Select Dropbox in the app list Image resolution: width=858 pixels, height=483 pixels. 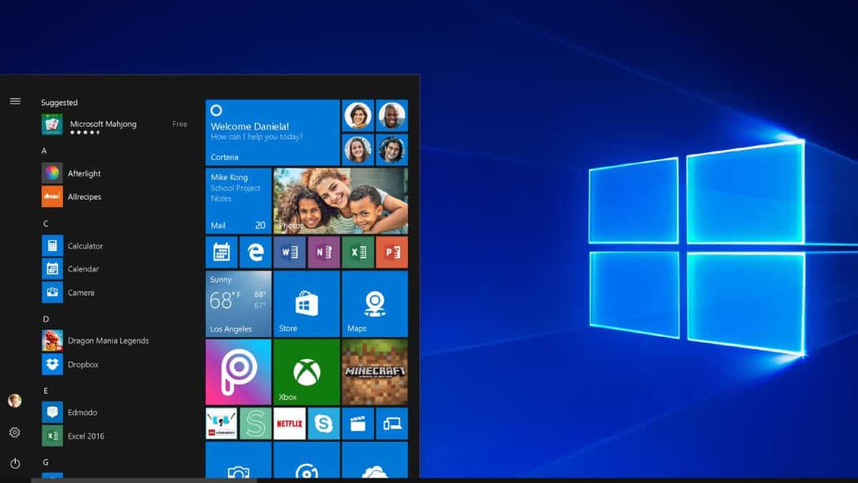pos(83,364)
